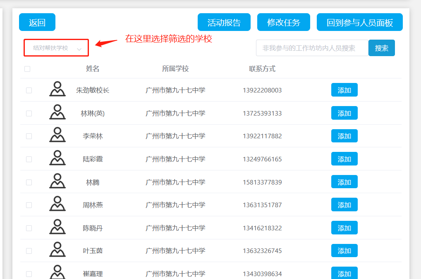Go back via 回到参与人员面板

359,22
